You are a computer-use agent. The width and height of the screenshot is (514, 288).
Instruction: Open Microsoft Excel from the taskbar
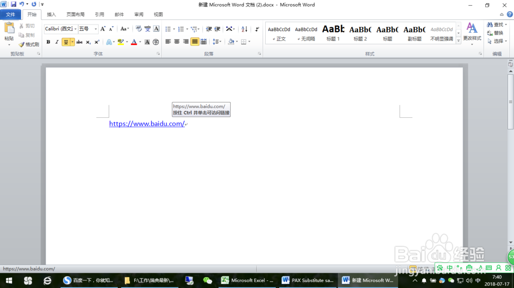[248, 280]
